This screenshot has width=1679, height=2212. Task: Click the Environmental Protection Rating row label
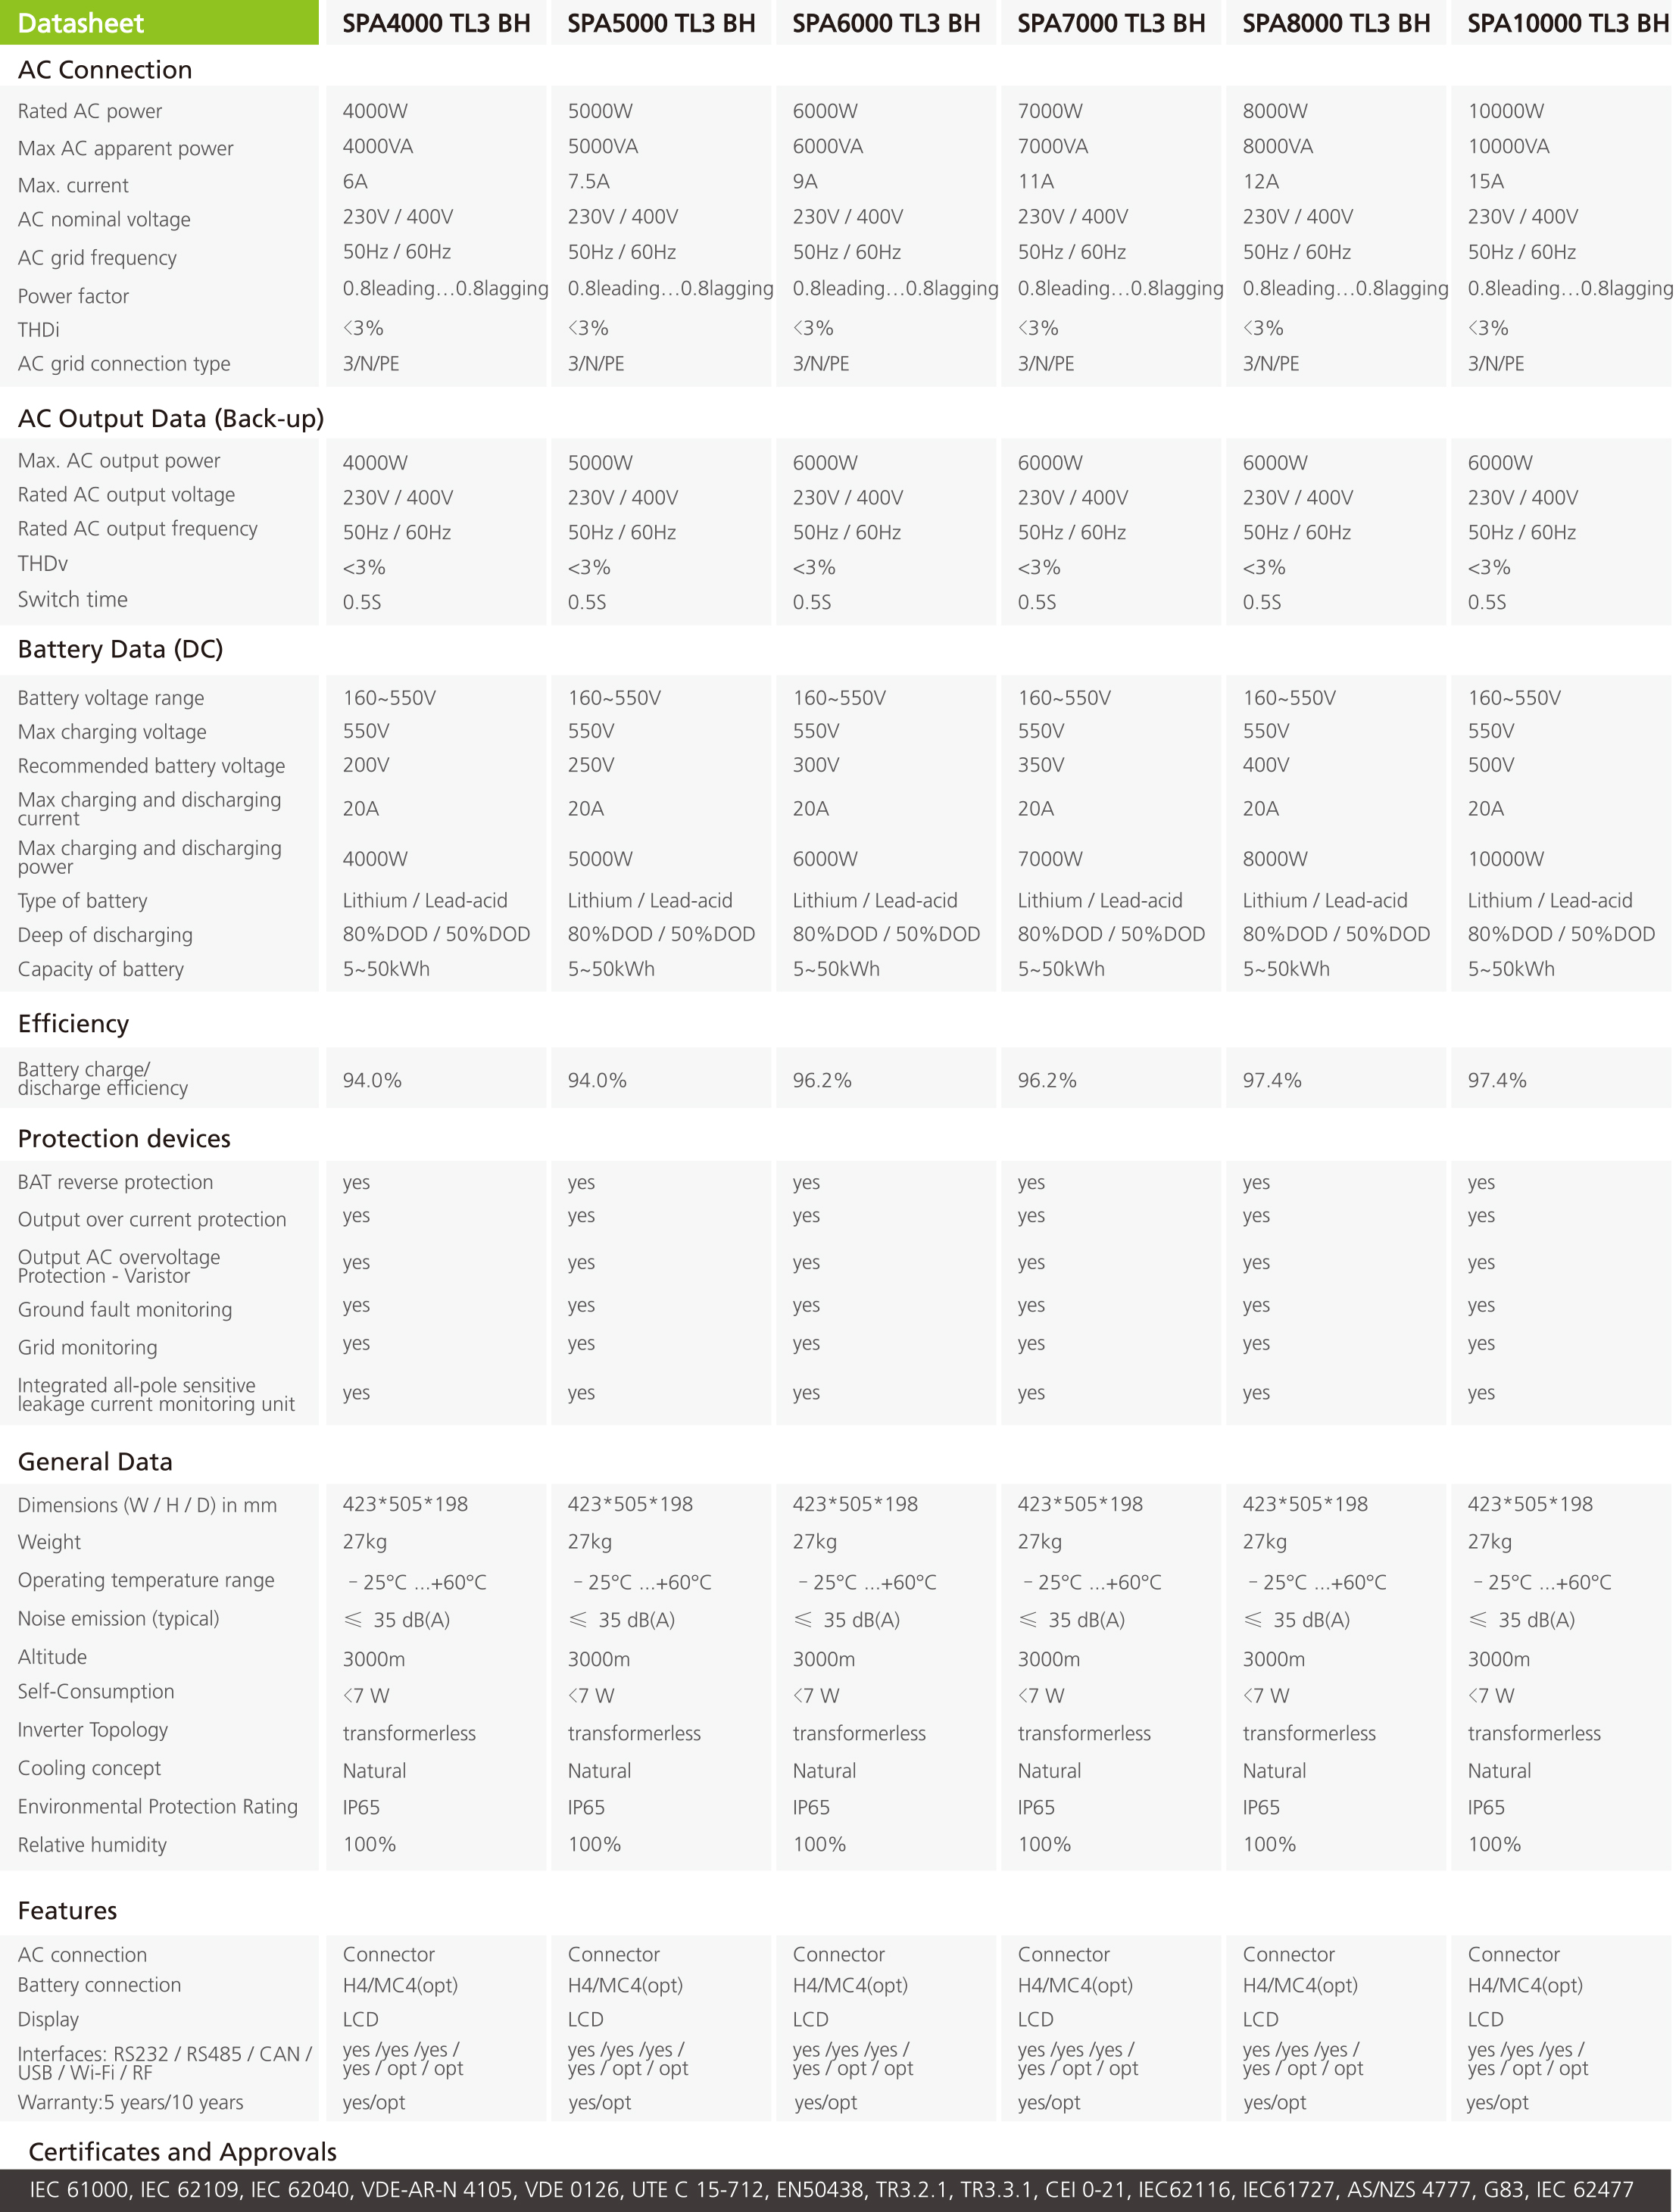(x=157, y=1806)
